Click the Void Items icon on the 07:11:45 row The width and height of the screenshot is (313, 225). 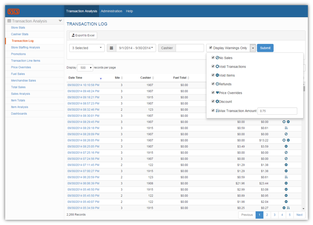point(286,165)
